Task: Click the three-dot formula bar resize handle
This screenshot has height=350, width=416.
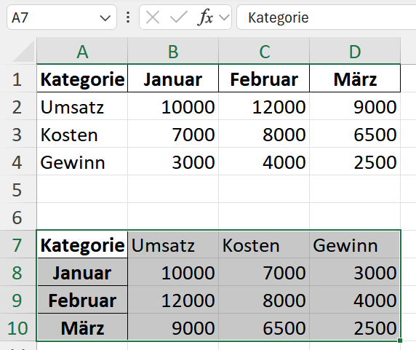Action: tap(128, 17)
